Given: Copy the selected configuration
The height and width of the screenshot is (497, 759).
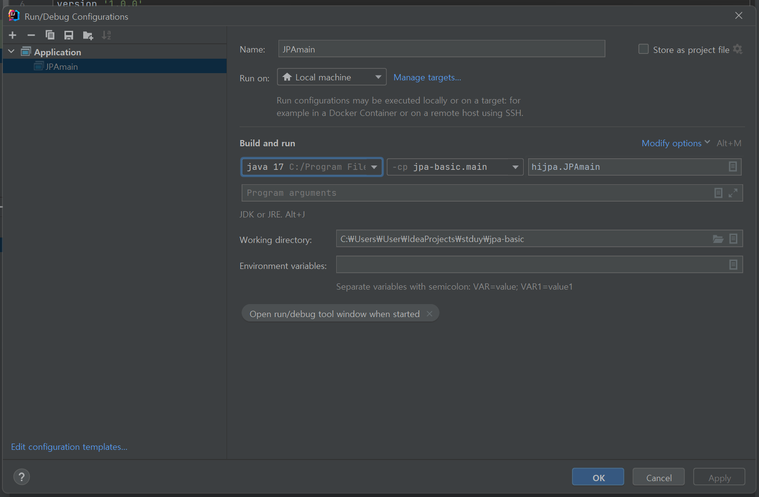Looking at the screenshot, I should pos(50,35).
